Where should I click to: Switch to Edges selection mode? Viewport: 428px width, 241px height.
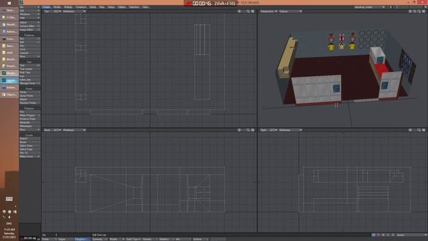tap(66, 239)
